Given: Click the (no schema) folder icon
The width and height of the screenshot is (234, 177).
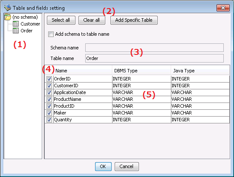Looking at the screenshot, I should pos(8,17).
